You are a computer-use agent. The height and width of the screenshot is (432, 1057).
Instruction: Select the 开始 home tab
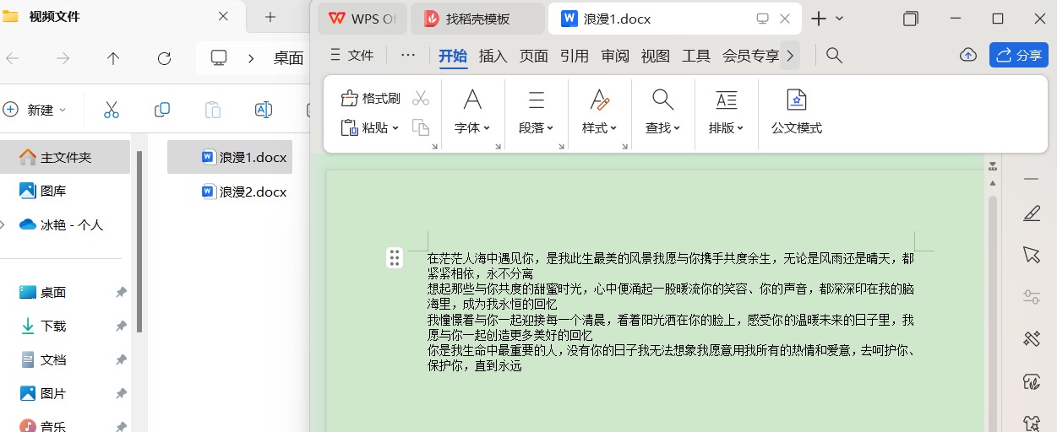pos(453,56)
